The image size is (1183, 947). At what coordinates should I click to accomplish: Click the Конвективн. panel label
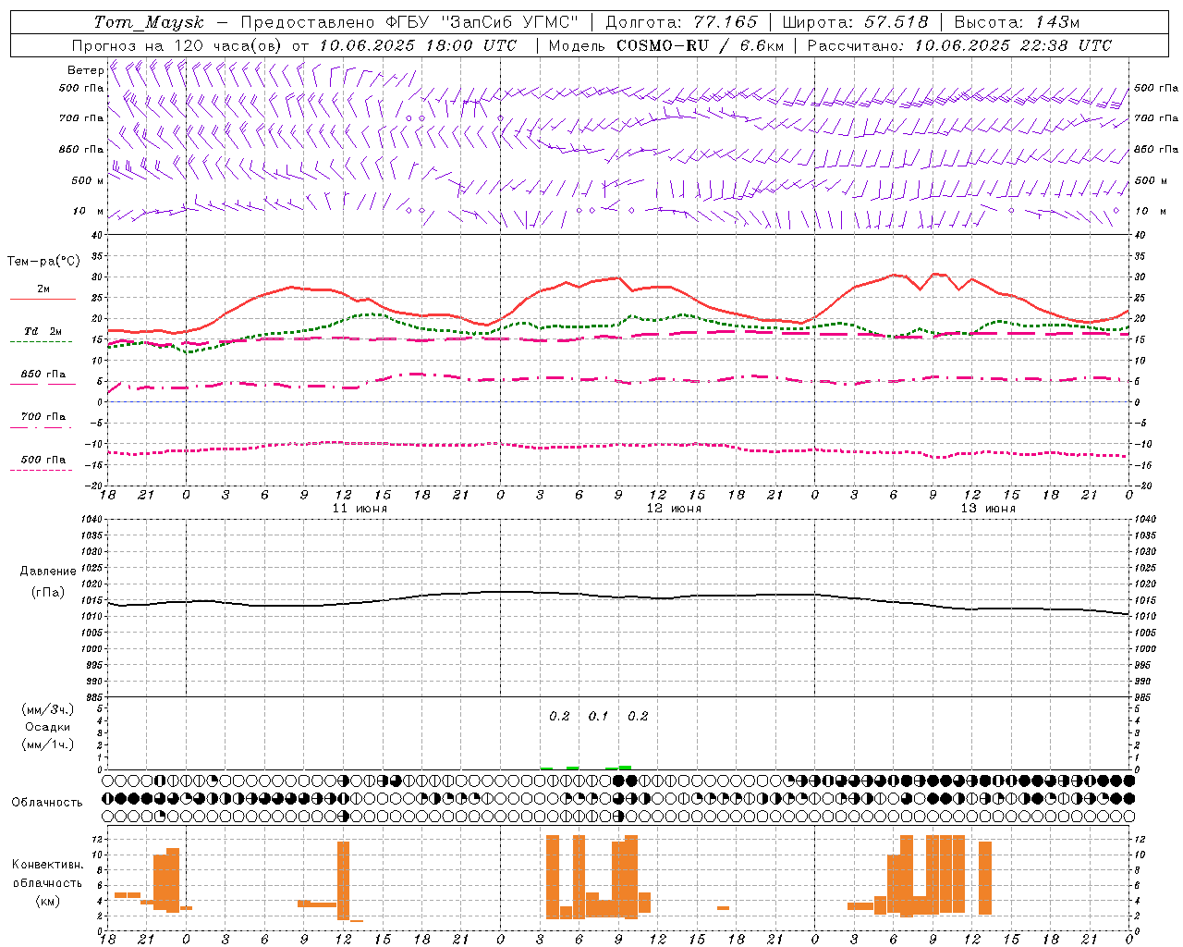tap(48, 865)
